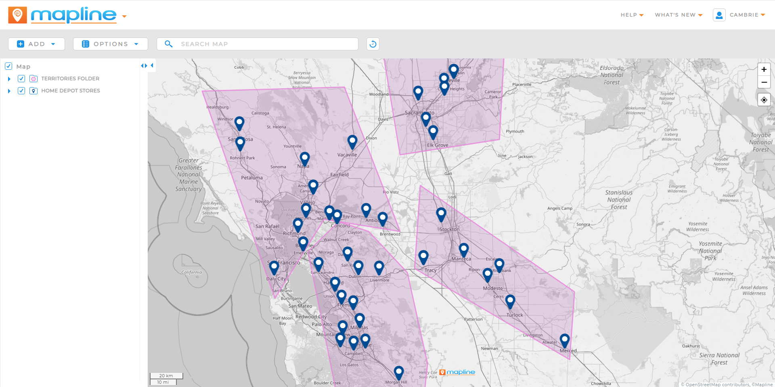Click the sidebar width adjust arrows icon
Image resolution: width=775 pixels, height=387 pixels.
pos(144,66)
